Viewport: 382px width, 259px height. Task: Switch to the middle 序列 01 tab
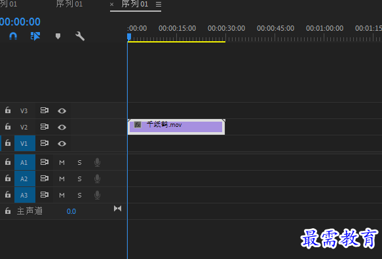coord(69,4)
